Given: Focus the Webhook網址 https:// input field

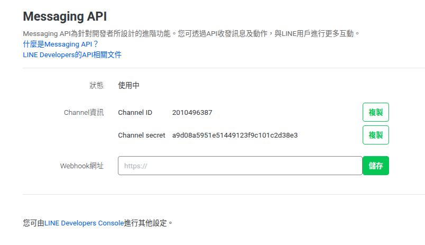Looking at the screenshot, I should coord(240,166).
